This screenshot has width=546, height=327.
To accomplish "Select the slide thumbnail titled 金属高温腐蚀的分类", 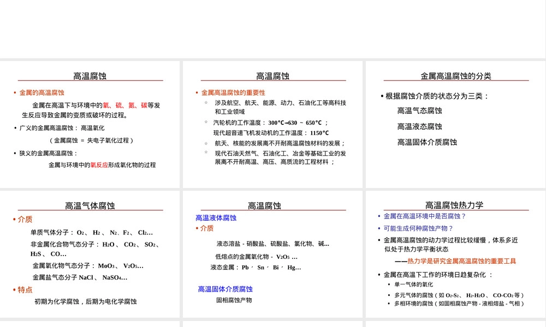I will pyautogui.click(x=455, y=124).
